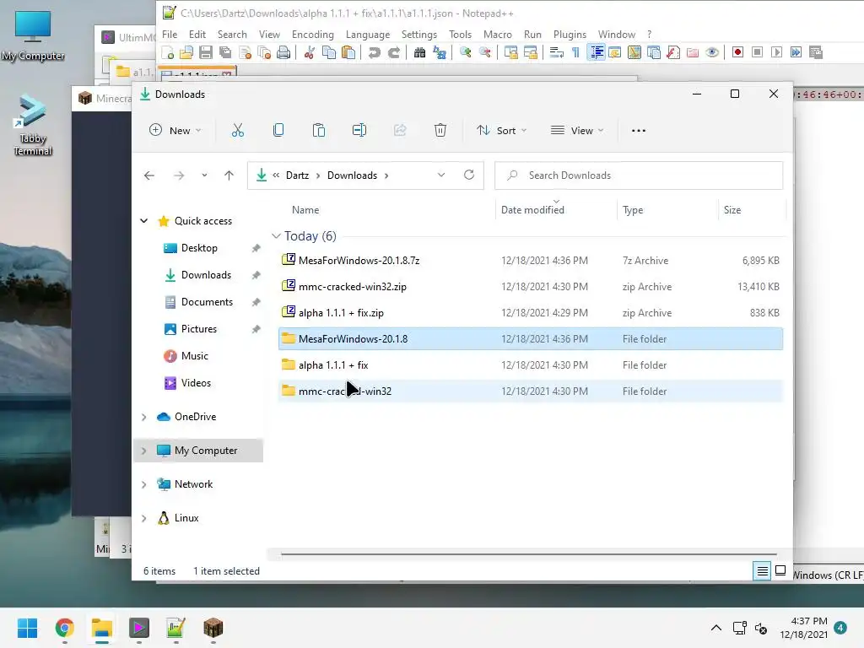Screen dimensions: 864x648
Task: Select the mmc-cracked-win32.zip file
Action: click(531, 287)
